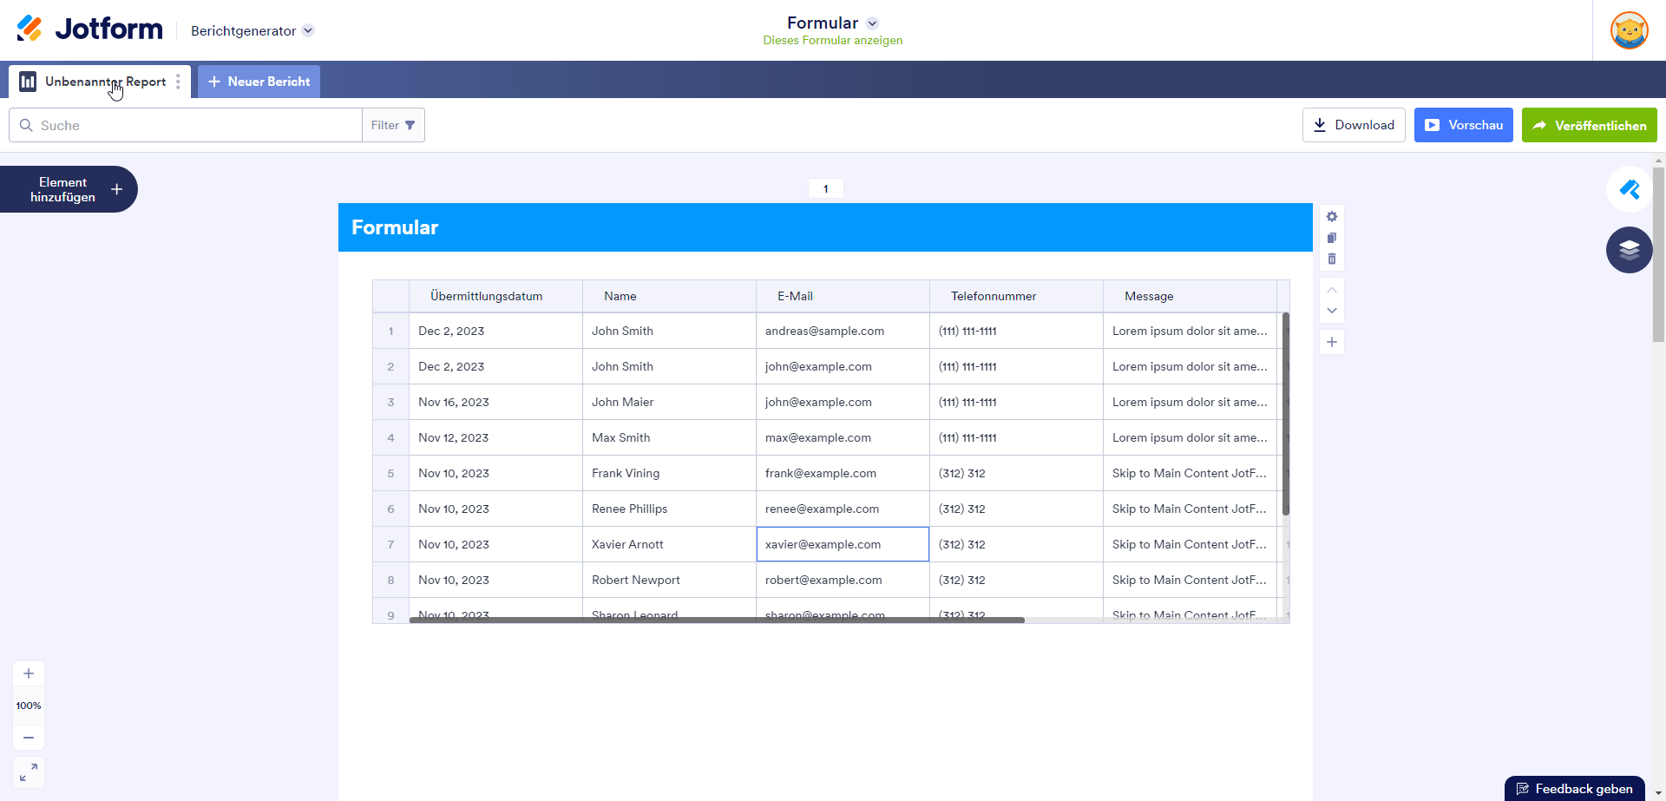Select the John Maier name cell
This screenshot has height=801, width=1666.
tap(669, 402)
